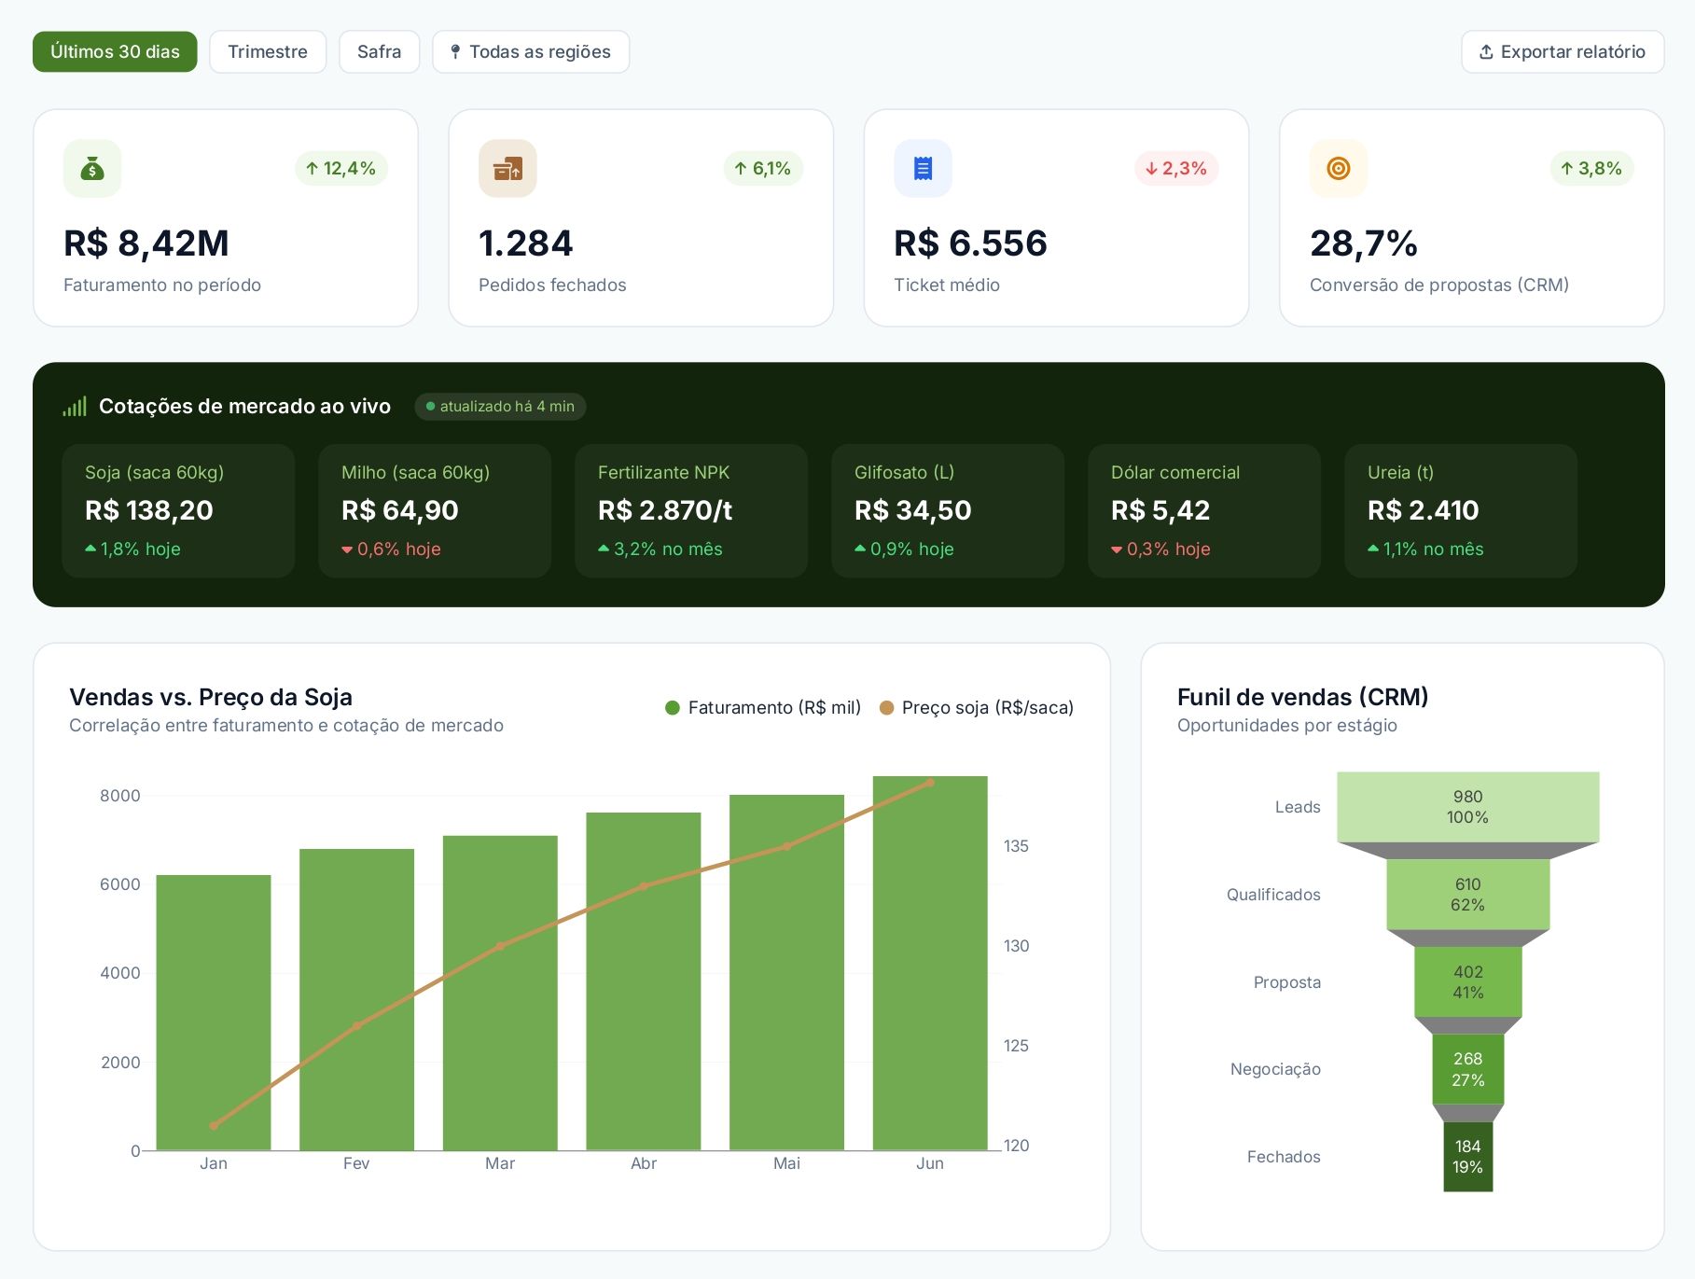The image size is (1695, 1279).
Task: Click the upload icon in Exportar relatório
Action: click(x=1487, y=52)
